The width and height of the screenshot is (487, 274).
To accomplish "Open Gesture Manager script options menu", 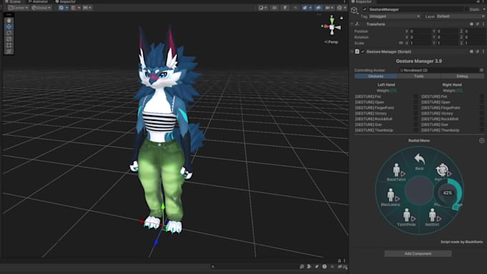I will 483,52.
